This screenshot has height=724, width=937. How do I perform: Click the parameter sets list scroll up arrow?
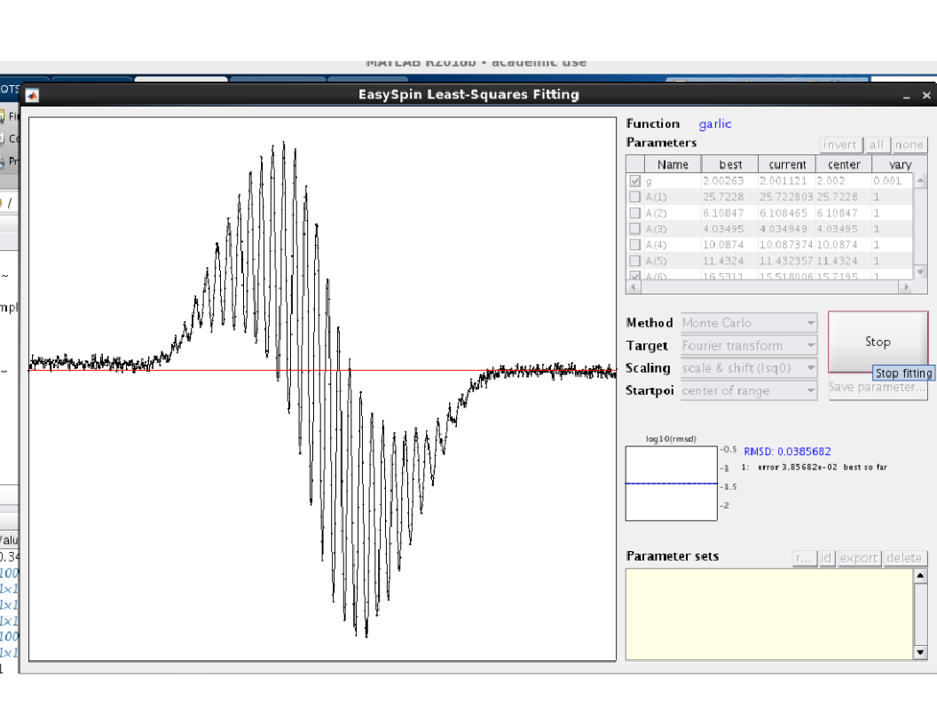(920, 576)
